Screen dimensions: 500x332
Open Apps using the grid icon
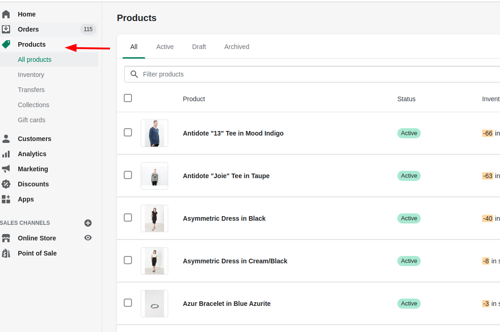(x=6, y=199)
